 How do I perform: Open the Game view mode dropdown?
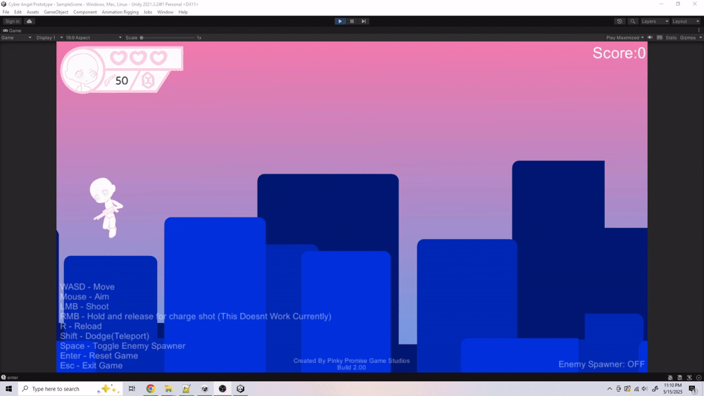(16, 38)
